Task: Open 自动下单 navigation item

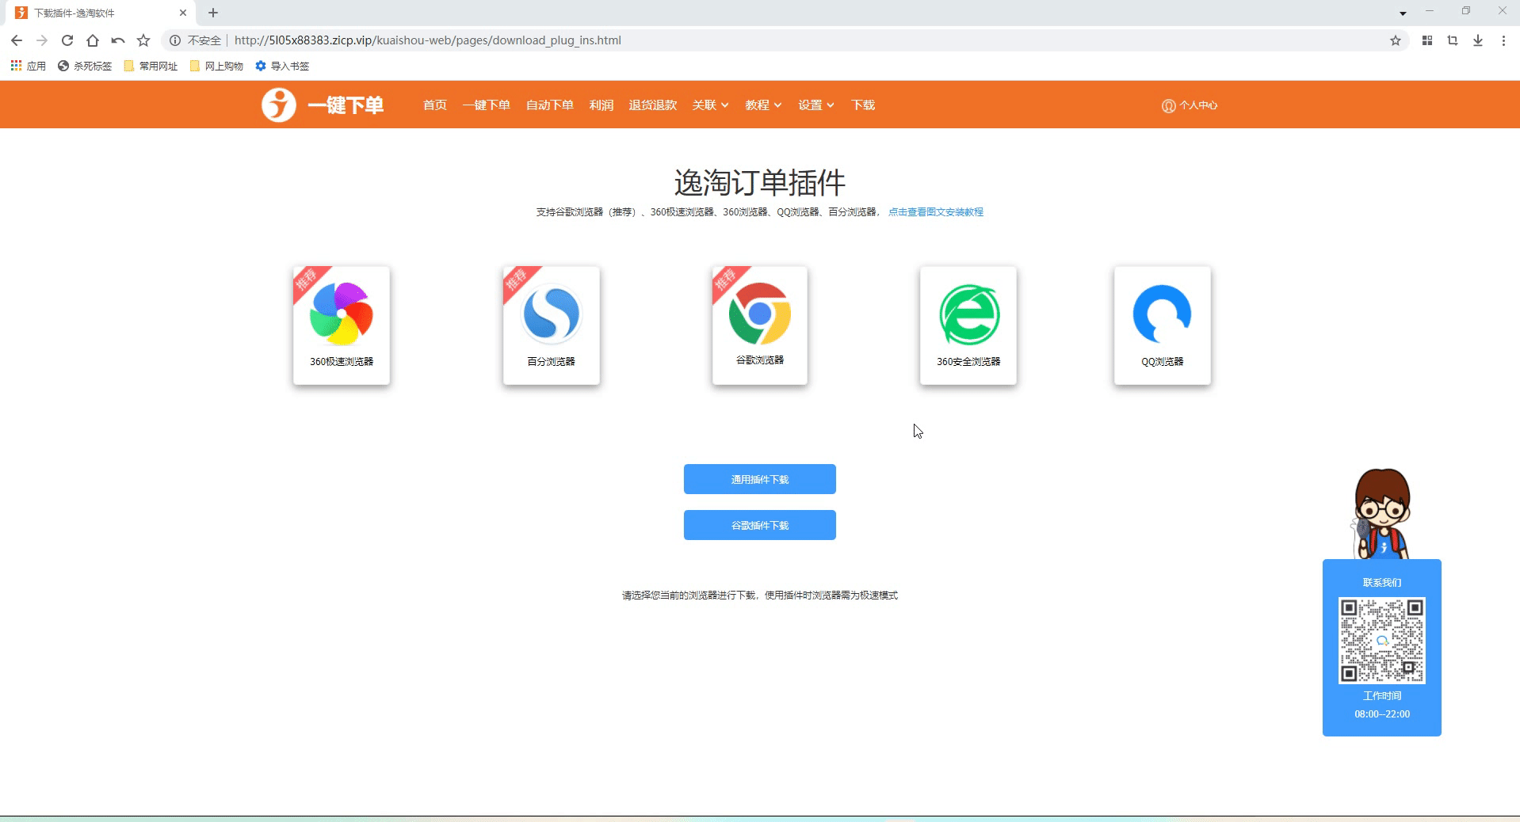Action: (x=550, y=105)
